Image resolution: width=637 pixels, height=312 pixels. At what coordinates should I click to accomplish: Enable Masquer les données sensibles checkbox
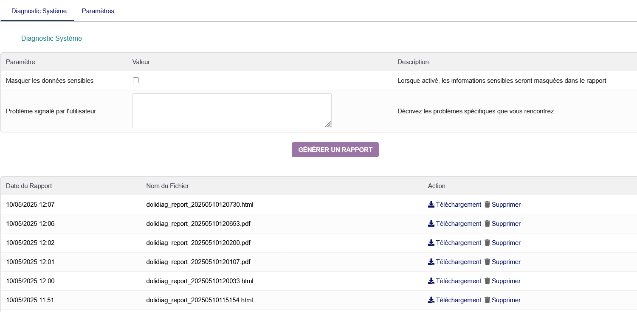click(136, 80)
